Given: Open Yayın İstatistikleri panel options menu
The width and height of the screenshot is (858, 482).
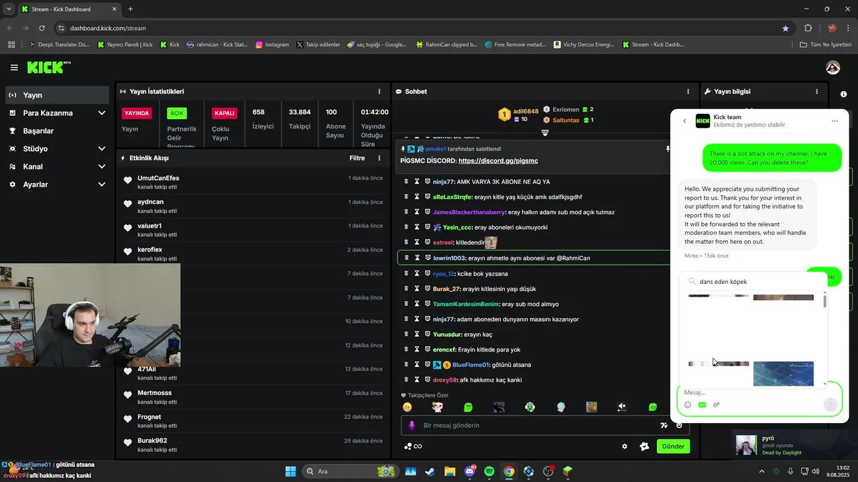Looking at the screenshot, I should point(379,92).
